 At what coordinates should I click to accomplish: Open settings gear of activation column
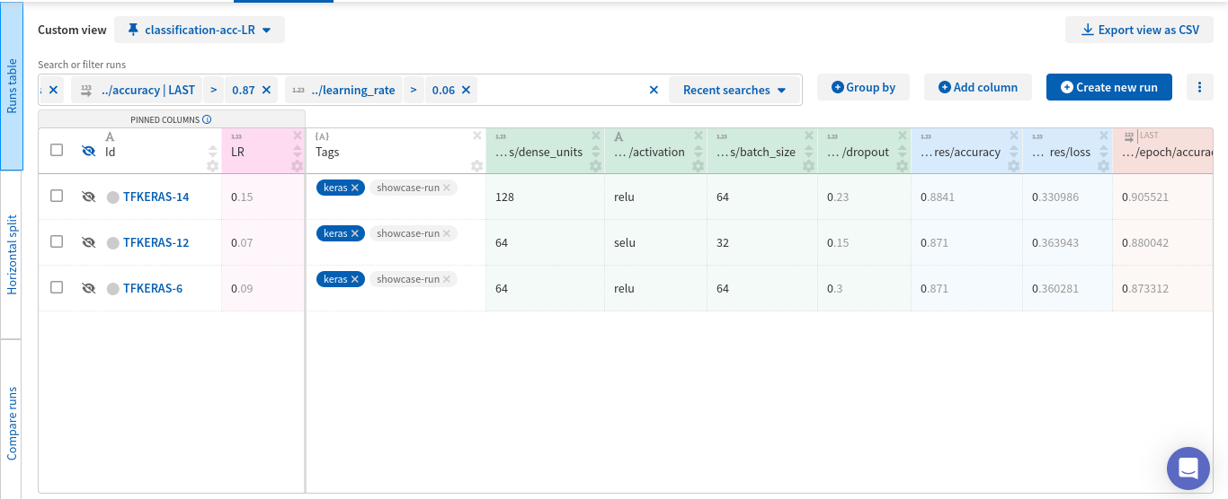click(x=699, y=166)
